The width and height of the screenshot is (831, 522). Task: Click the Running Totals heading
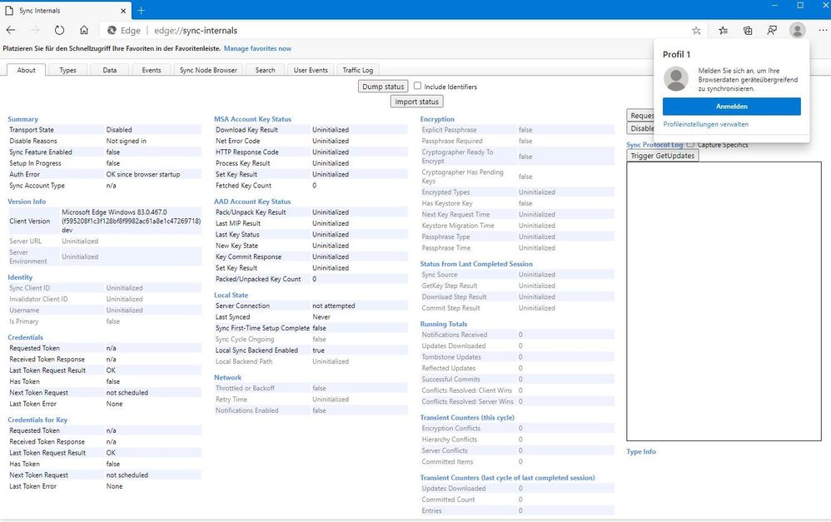[444, 324]
